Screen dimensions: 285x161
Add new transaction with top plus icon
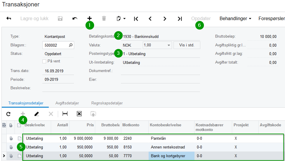click(x=90, y=19)
